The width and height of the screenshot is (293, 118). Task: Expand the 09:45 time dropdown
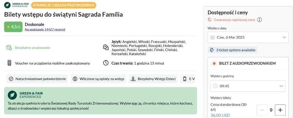[x=248, y=86]
